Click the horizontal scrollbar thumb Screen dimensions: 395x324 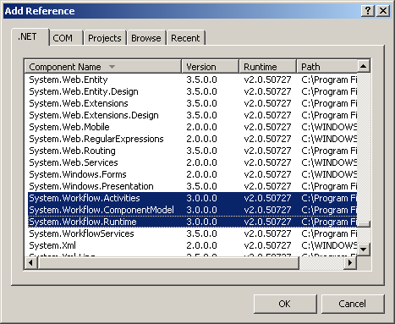coord(168,263)
